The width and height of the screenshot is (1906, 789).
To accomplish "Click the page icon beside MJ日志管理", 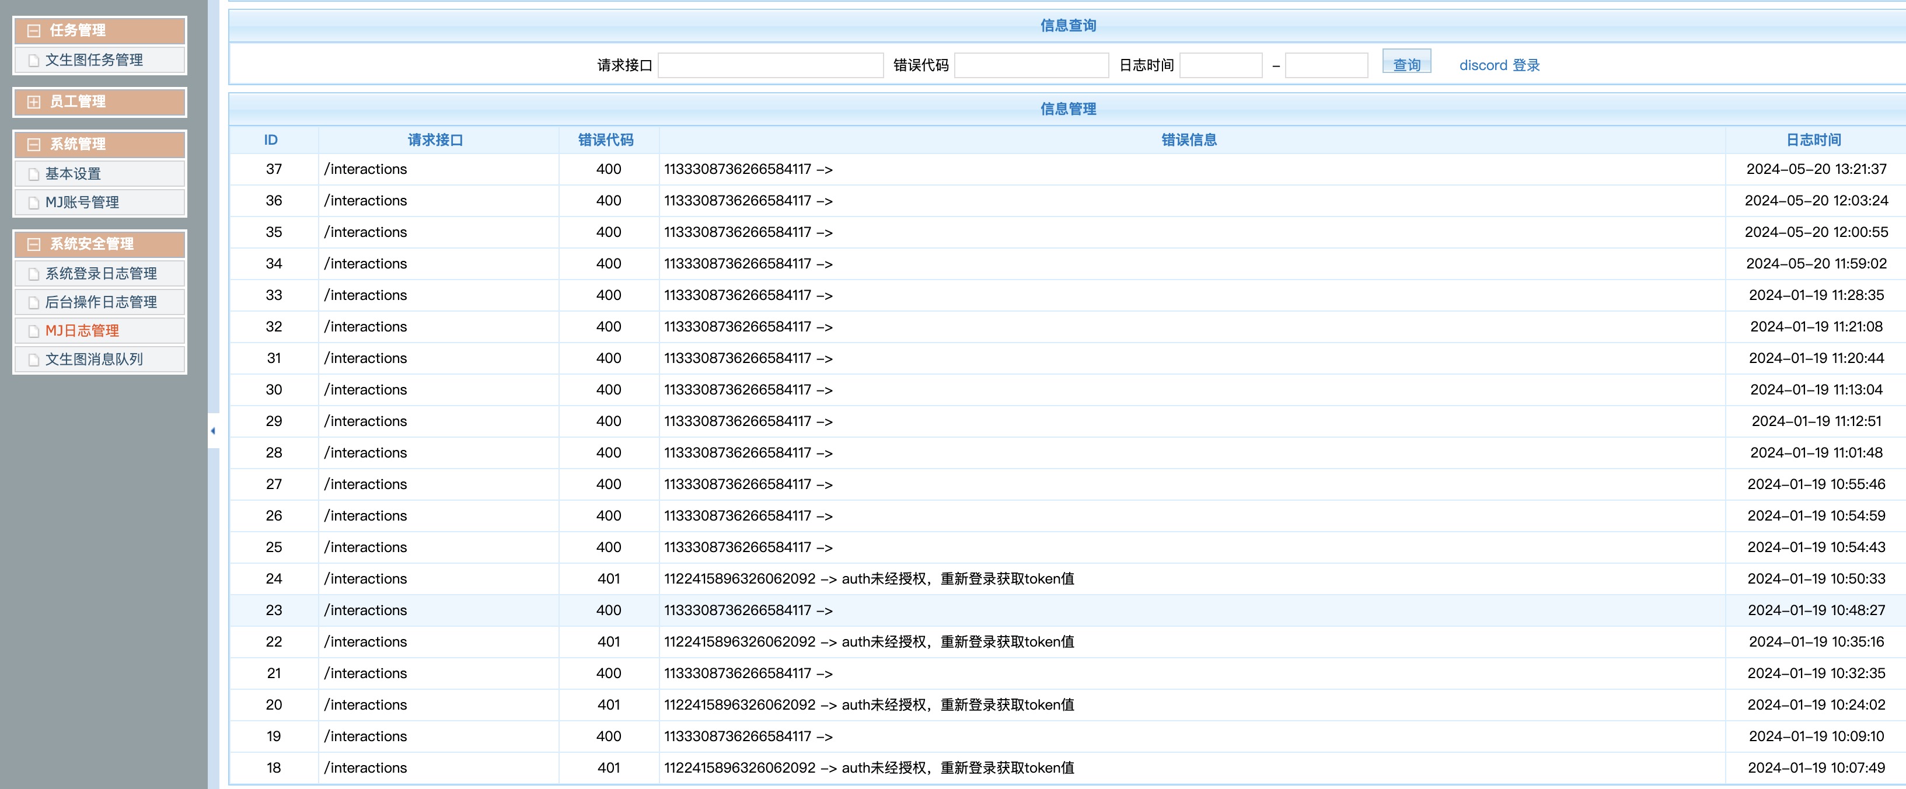I will (x=33, y=331).
